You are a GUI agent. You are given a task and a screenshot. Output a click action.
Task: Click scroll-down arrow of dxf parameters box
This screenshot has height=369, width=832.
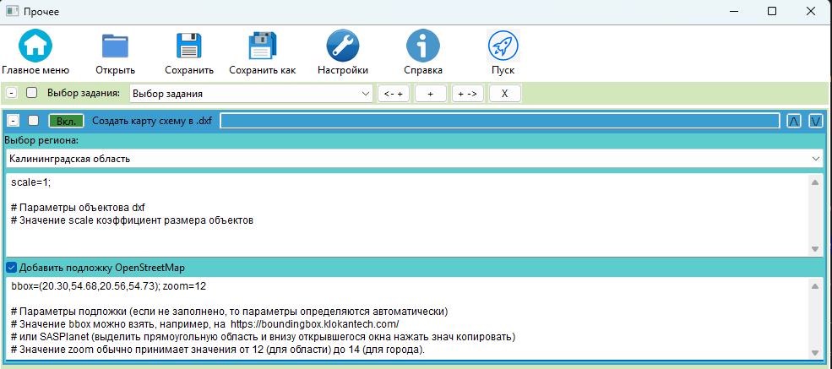[x=815, y=248]
